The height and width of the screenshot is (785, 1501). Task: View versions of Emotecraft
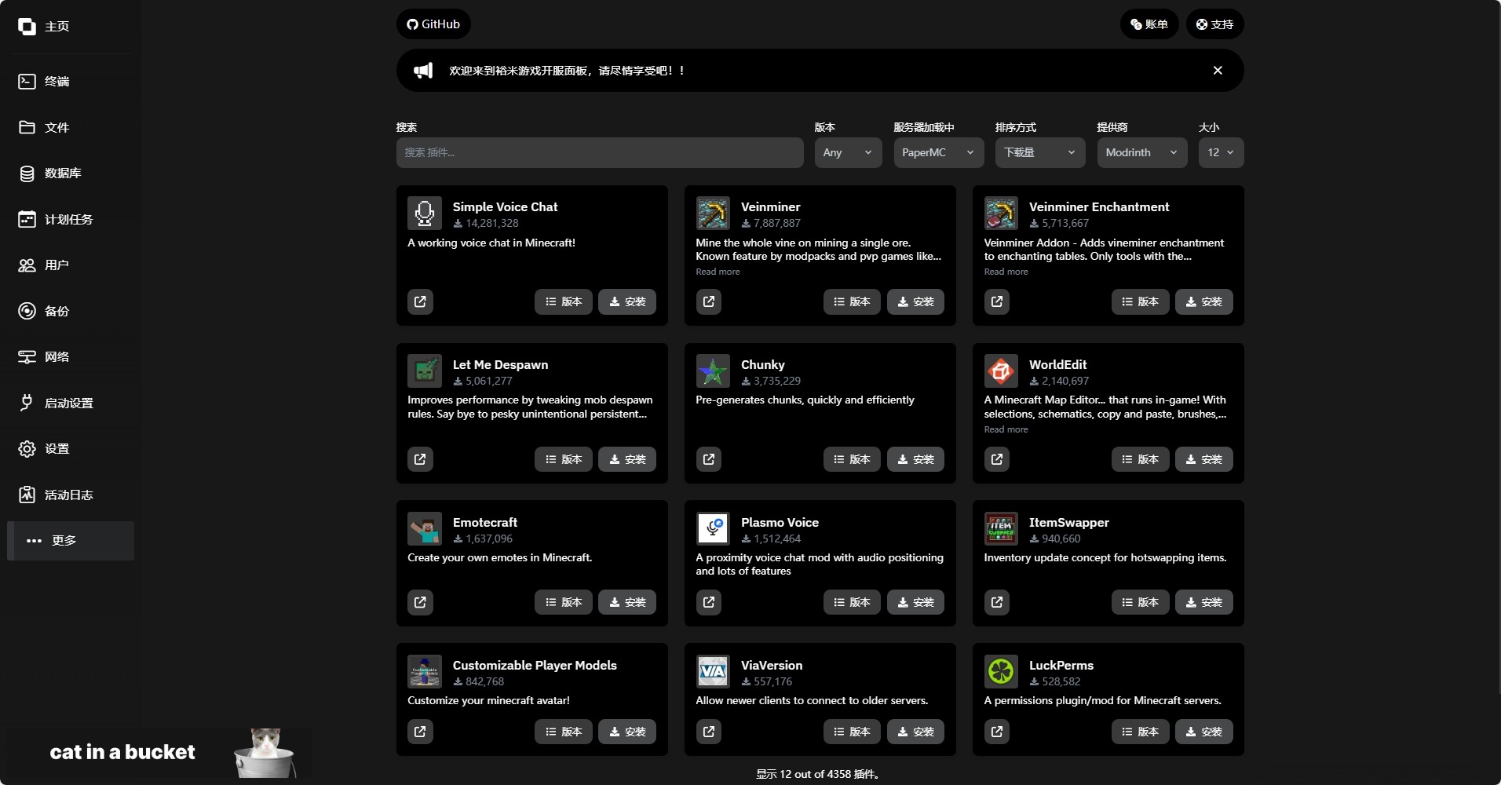pos(564,602)
